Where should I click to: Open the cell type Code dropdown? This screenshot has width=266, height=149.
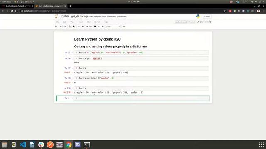(113, 26)
